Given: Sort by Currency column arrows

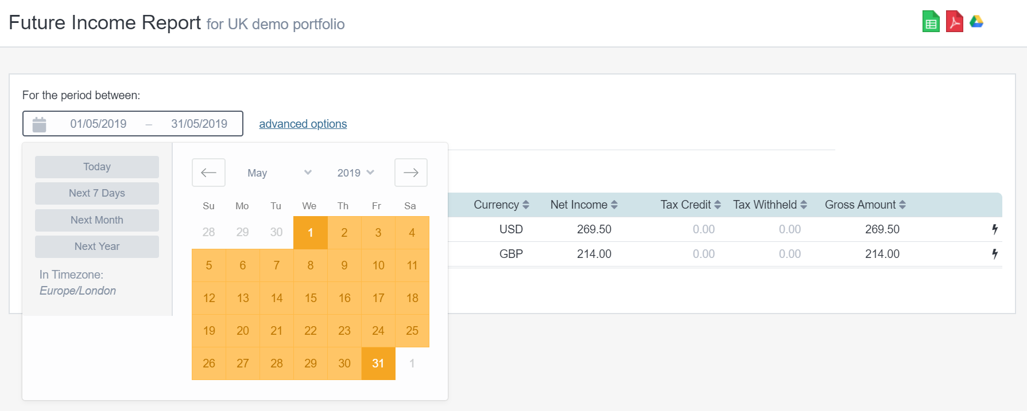Looking at the screenshot, I should 526,205.
